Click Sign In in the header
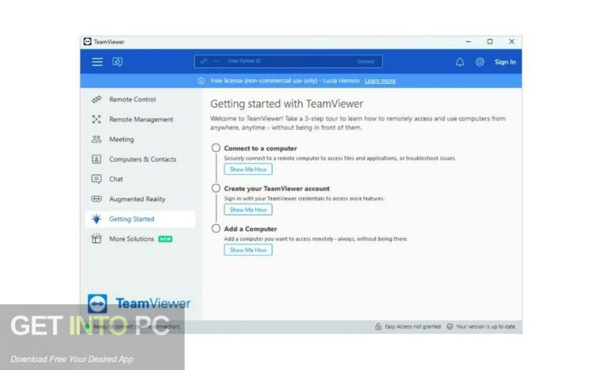Image resolution: width=609 pixels, height=370 pixels. coord(505,62)
